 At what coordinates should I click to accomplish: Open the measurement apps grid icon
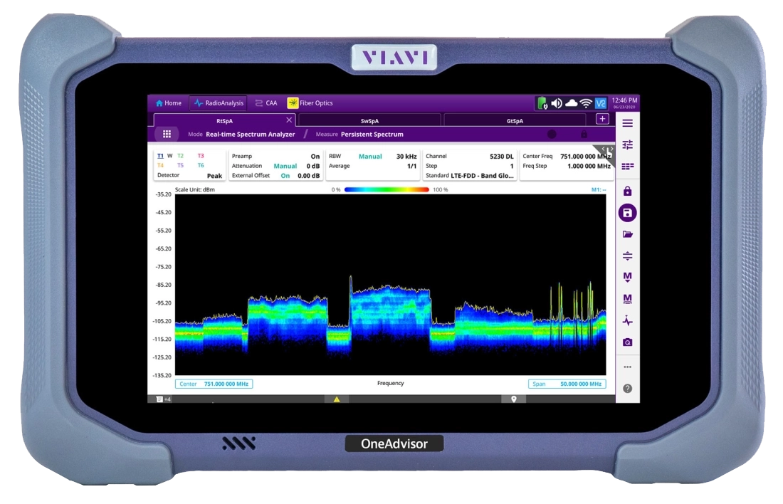pos(167,134)
